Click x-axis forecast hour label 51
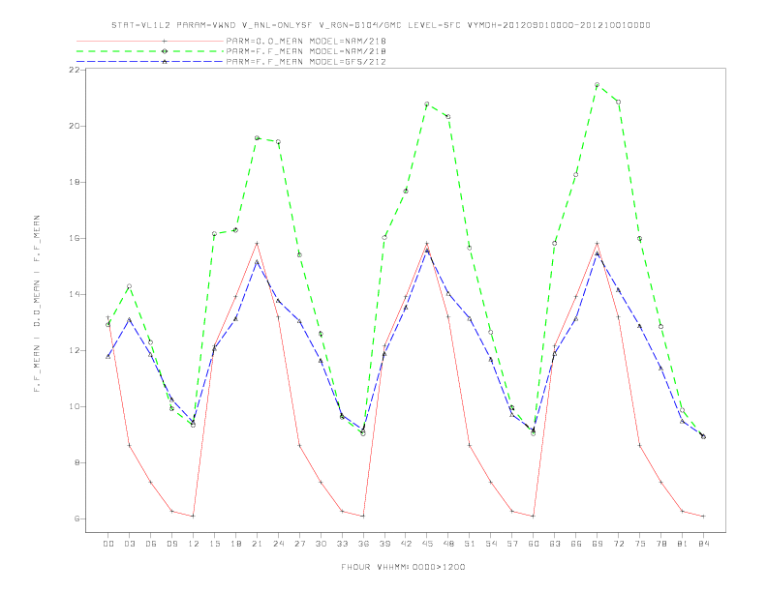The image size is (767, 592). pyautogui.click(x=470, y=544)
